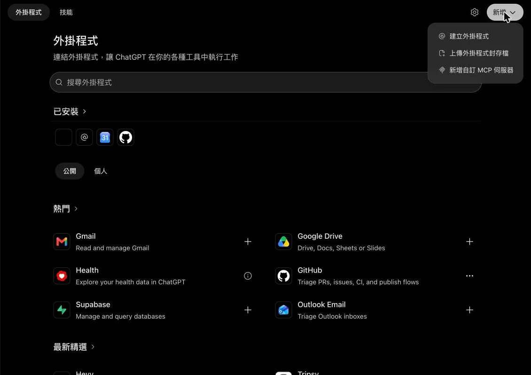This screenshot has height=375, width=531.
Task: Open the Gmail plugin title
Action: tap(86, 236)
